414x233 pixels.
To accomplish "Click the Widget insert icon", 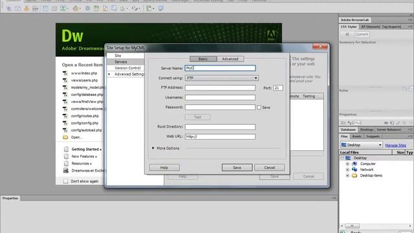I will click(87, 8).
